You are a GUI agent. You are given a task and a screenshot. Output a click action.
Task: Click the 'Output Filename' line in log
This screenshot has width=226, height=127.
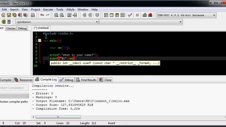[81, 101]
